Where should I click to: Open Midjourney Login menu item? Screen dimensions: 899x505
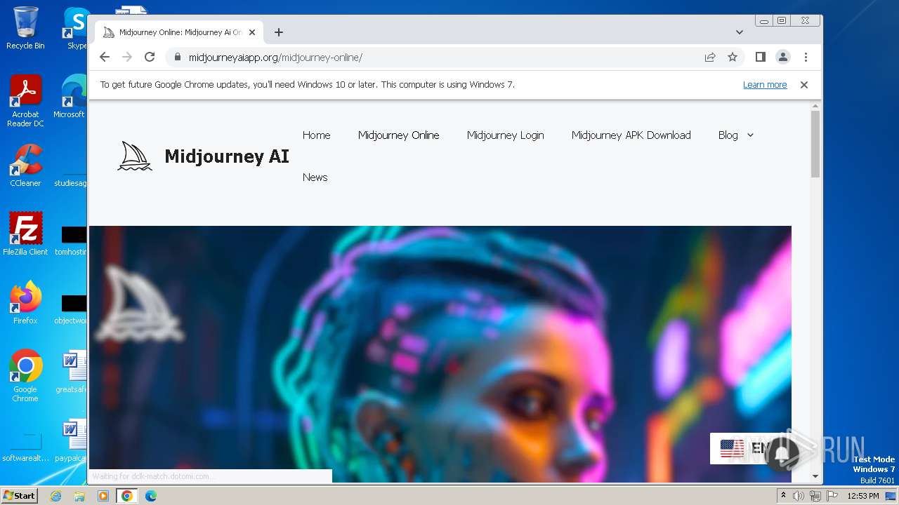click(506, 135)
